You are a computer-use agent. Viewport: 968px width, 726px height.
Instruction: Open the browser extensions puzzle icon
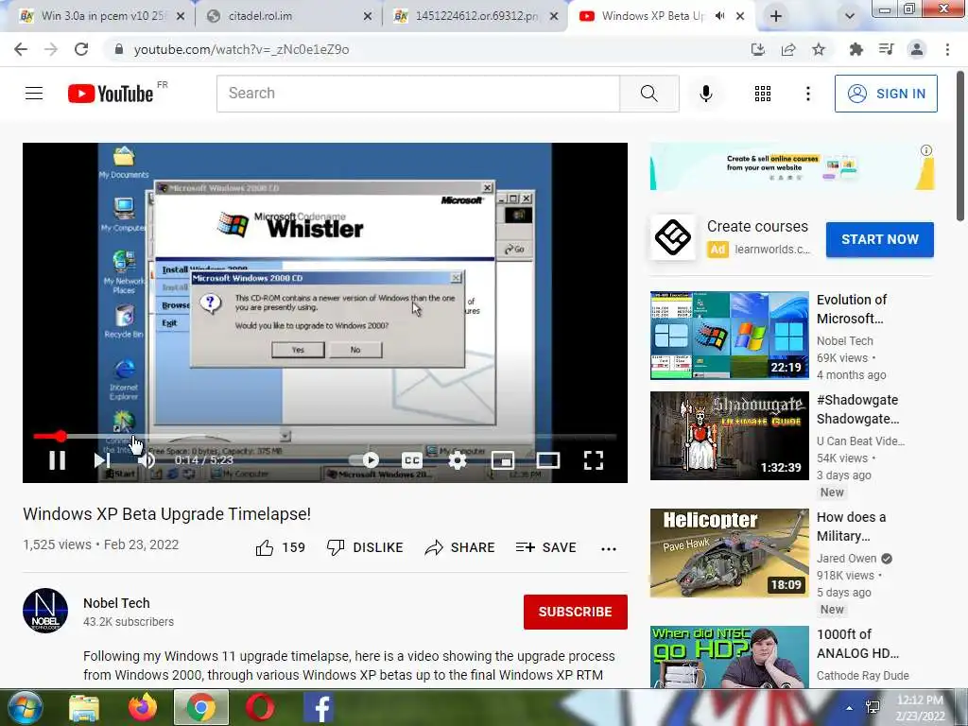856,49
